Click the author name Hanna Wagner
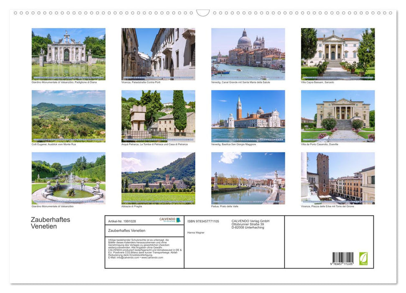 tap(196, 232)
